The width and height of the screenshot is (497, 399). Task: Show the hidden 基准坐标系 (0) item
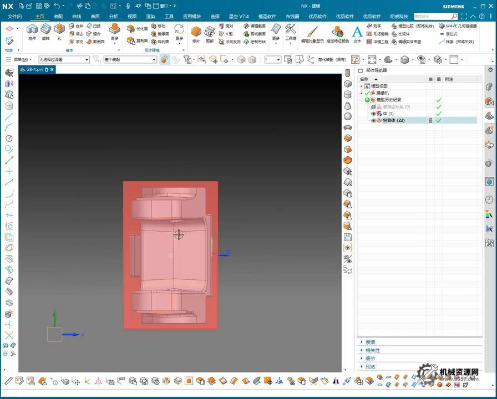point(373,107)
